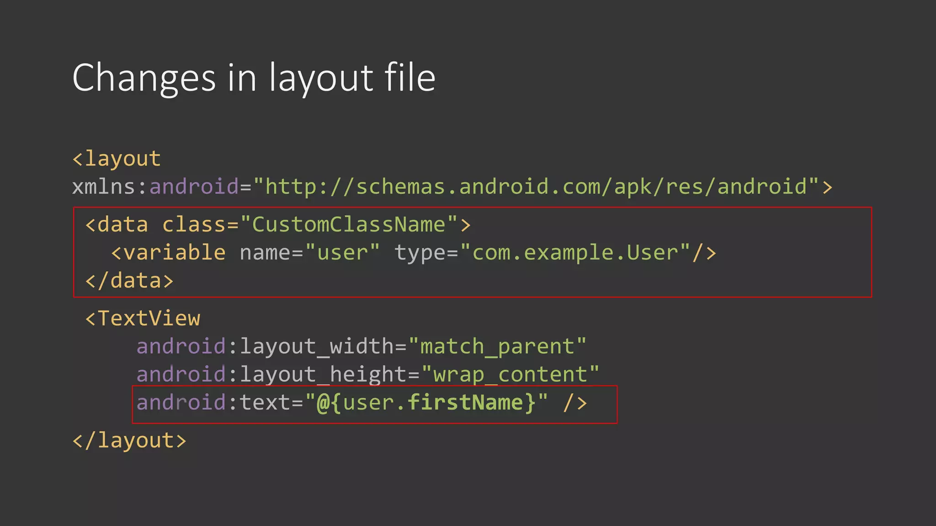Click the '<variable name="user"' code line

pos(414,253)
